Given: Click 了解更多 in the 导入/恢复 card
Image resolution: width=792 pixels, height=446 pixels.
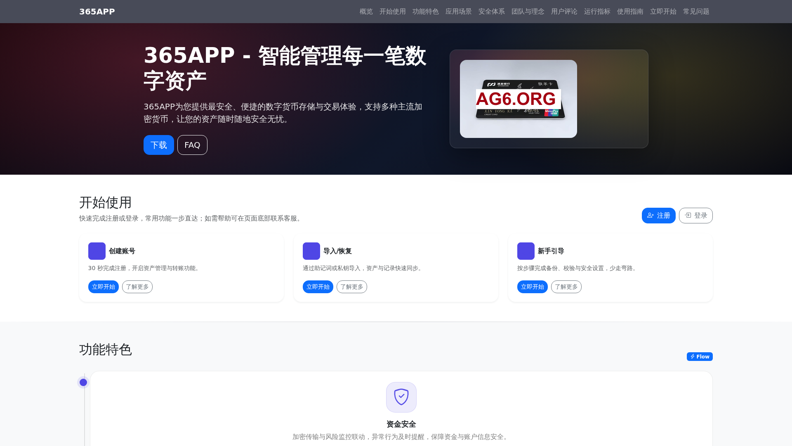Looking at the screenshot, I should [x=352, y=287].
